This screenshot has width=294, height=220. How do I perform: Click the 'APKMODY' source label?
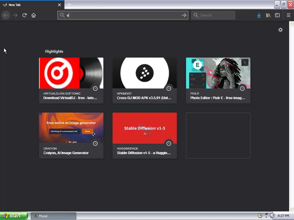point(124,93)
